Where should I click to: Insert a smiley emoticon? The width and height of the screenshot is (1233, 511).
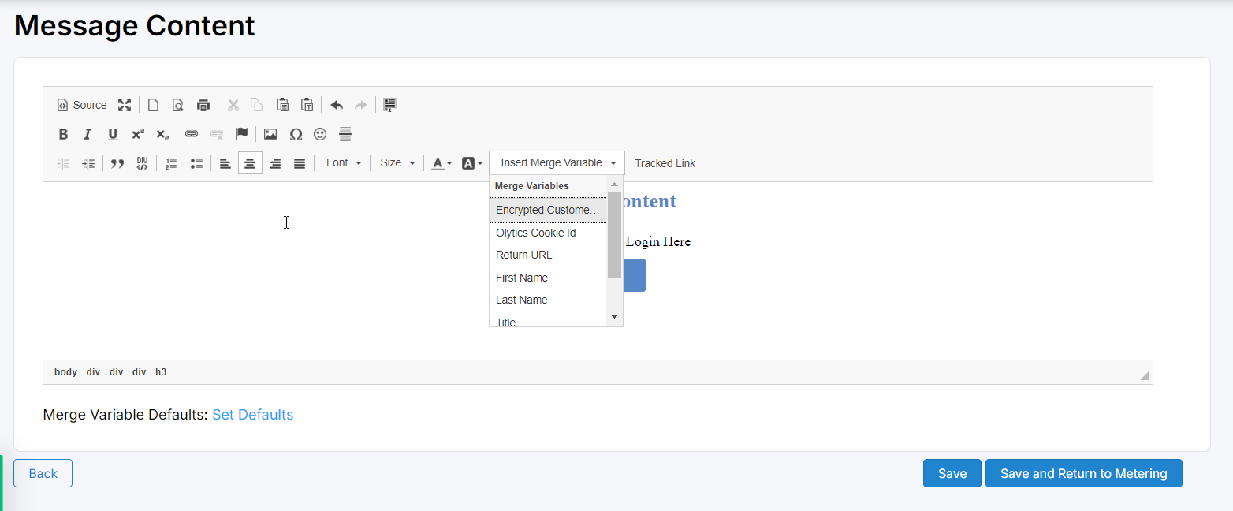pos(320,134)
